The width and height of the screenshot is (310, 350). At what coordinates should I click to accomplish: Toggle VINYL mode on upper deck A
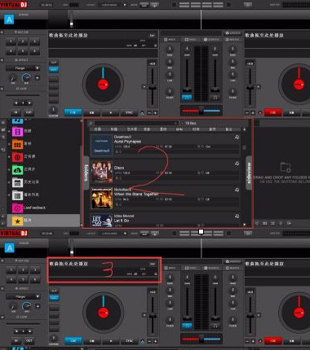[54, 69]
